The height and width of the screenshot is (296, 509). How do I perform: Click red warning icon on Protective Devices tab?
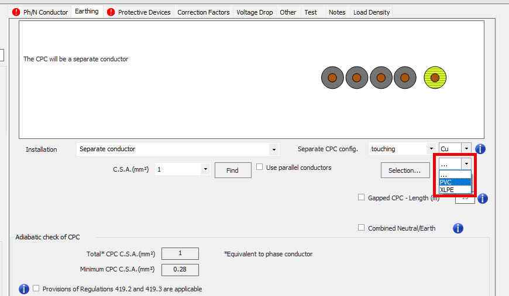coord(111,12)
